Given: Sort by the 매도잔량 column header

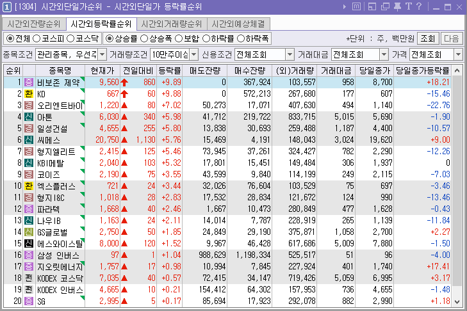Looking at the screenshot, I should point(205,70).
